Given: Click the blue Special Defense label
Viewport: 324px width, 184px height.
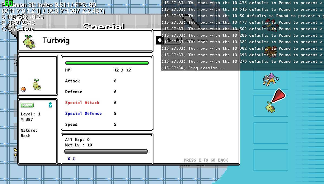Looking at the screenshot, I should [84, 113].
